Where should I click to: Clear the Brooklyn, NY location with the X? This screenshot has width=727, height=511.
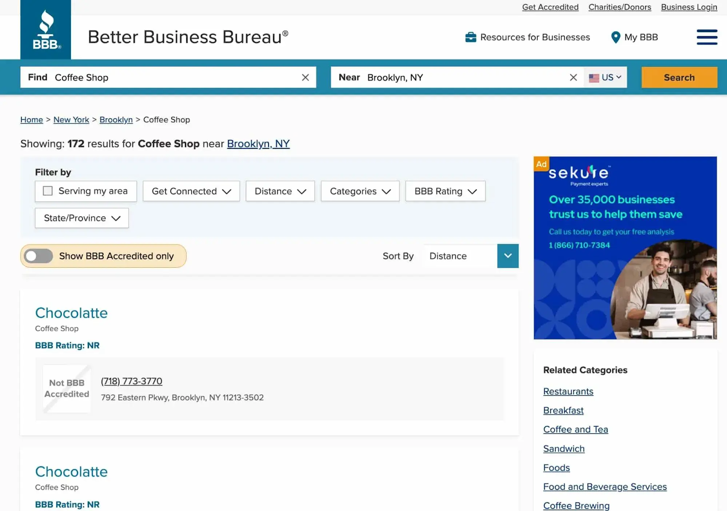pyautogui.click(x=573, y=77)
